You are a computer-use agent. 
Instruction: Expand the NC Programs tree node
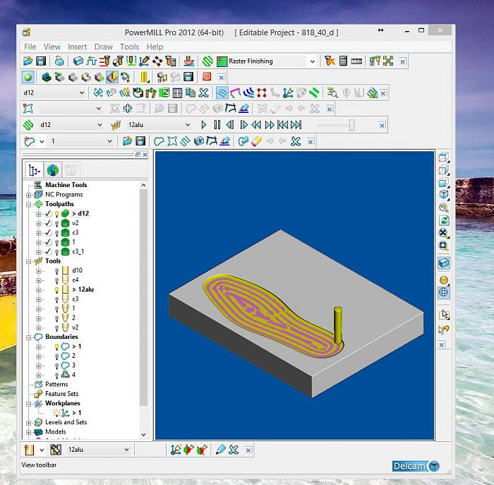(29, 195)
